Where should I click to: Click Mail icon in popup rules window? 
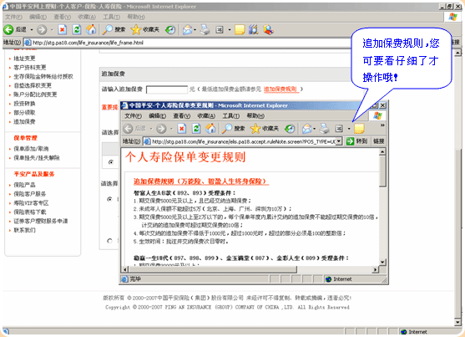(307, 129)
